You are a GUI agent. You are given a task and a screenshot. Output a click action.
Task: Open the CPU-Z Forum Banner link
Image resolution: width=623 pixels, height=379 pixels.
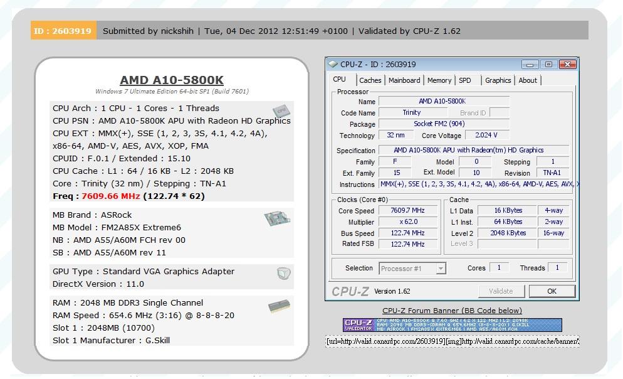click(x=452, y=311)
